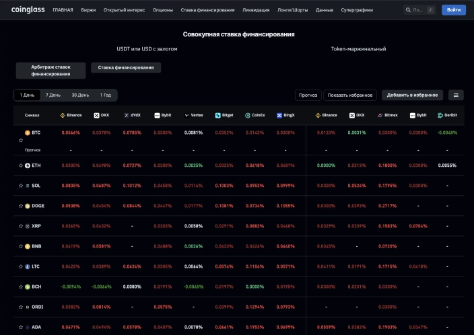Switch to the 7 День tab
Image resolution: width=474 pixels, height=335 pixels.
[53, 95]
